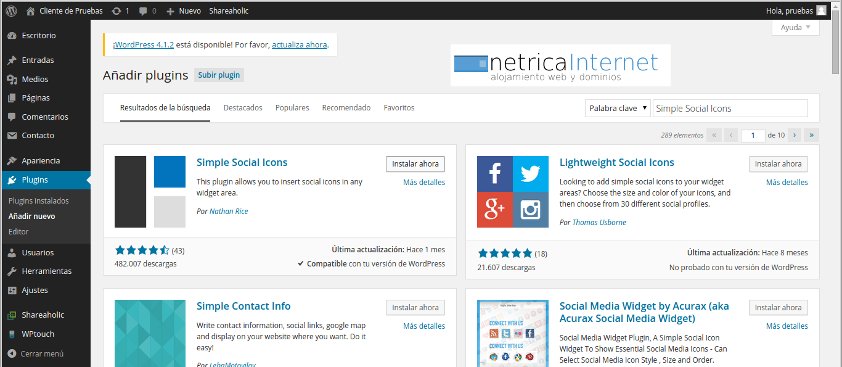Open the user avatar in the admin bar

pos(821,10)
